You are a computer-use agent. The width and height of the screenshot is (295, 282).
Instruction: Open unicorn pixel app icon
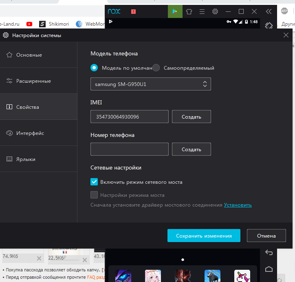pos(242,276)
